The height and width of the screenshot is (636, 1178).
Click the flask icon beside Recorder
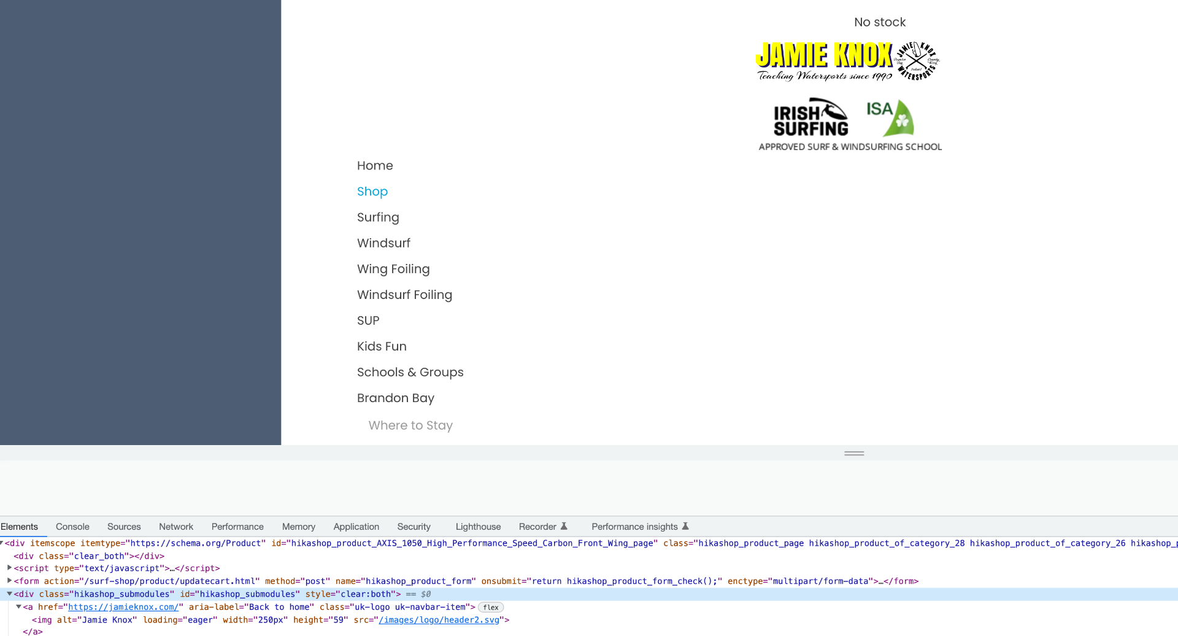coord(564,526)
